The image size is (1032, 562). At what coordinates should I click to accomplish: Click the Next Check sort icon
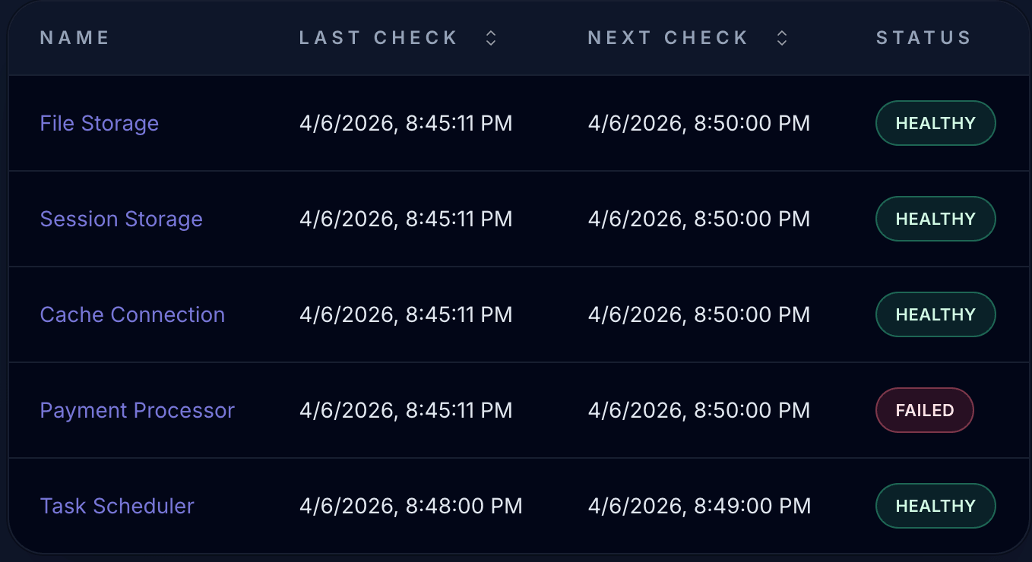[x=781, y=38]
